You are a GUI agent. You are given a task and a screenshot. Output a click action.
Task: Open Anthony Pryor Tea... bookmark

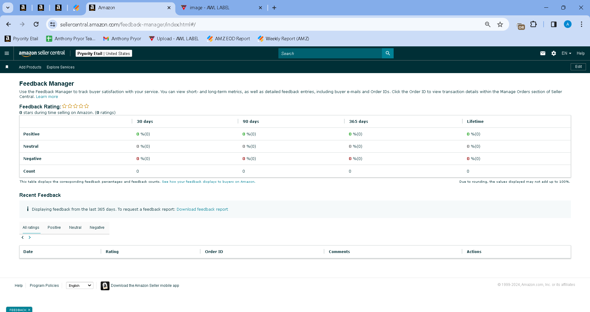[71, 39]
